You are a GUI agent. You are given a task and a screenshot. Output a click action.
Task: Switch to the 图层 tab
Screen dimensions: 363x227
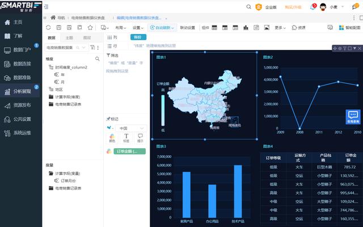click(x=87, y=37)
